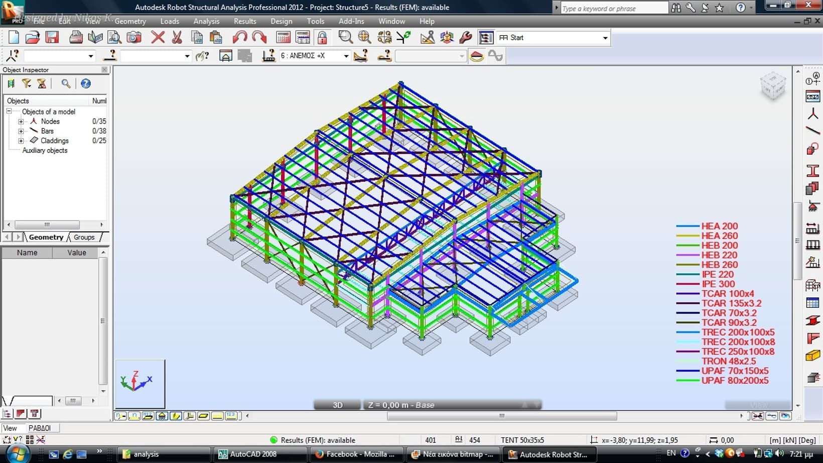Click the keyword search input field
823x463 pixels.
tap(613, 9)
